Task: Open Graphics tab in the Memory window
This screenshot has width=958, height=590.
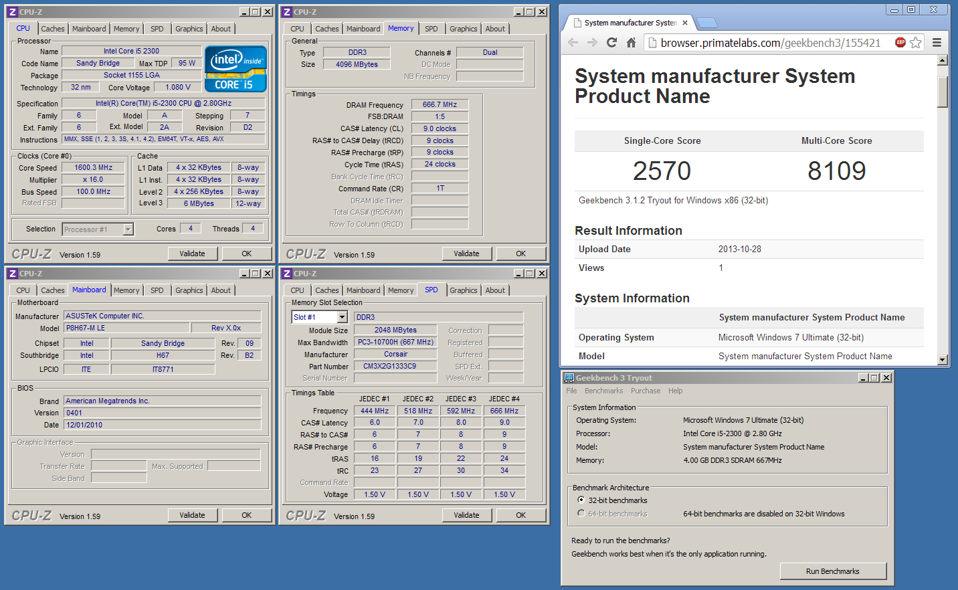Action: tap(464, 29)
